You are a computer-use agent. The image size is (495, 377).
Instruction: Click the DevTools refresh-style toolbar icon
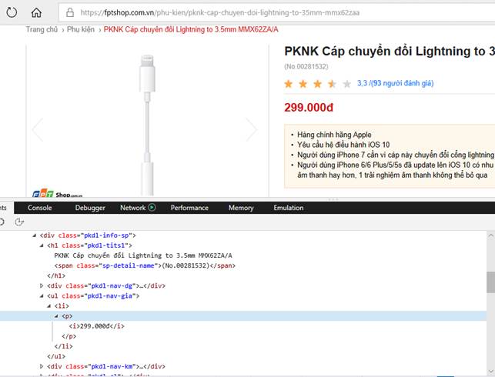coord(19,222)
